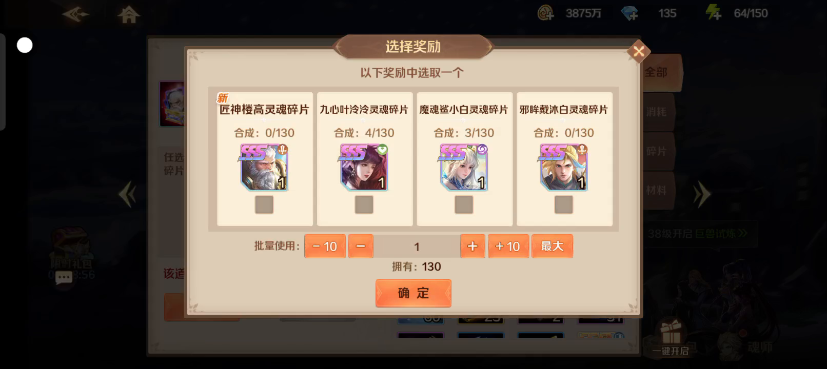Set quantity to maximum with 最大
Image resolution: width=827 pixels, height=369 pixels.
tap(552, 247)
